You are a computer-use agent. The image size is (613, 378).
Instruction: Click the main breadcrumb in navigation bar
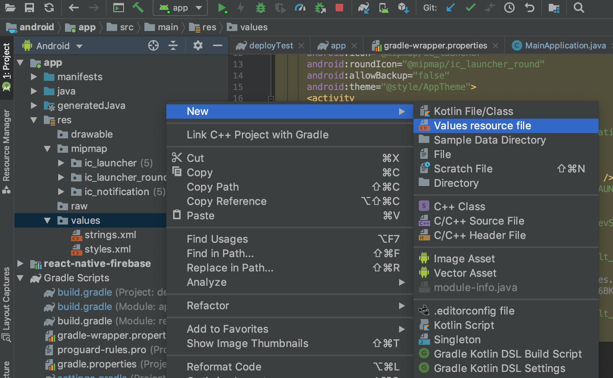pyautogui.click(x=161, y=27)
